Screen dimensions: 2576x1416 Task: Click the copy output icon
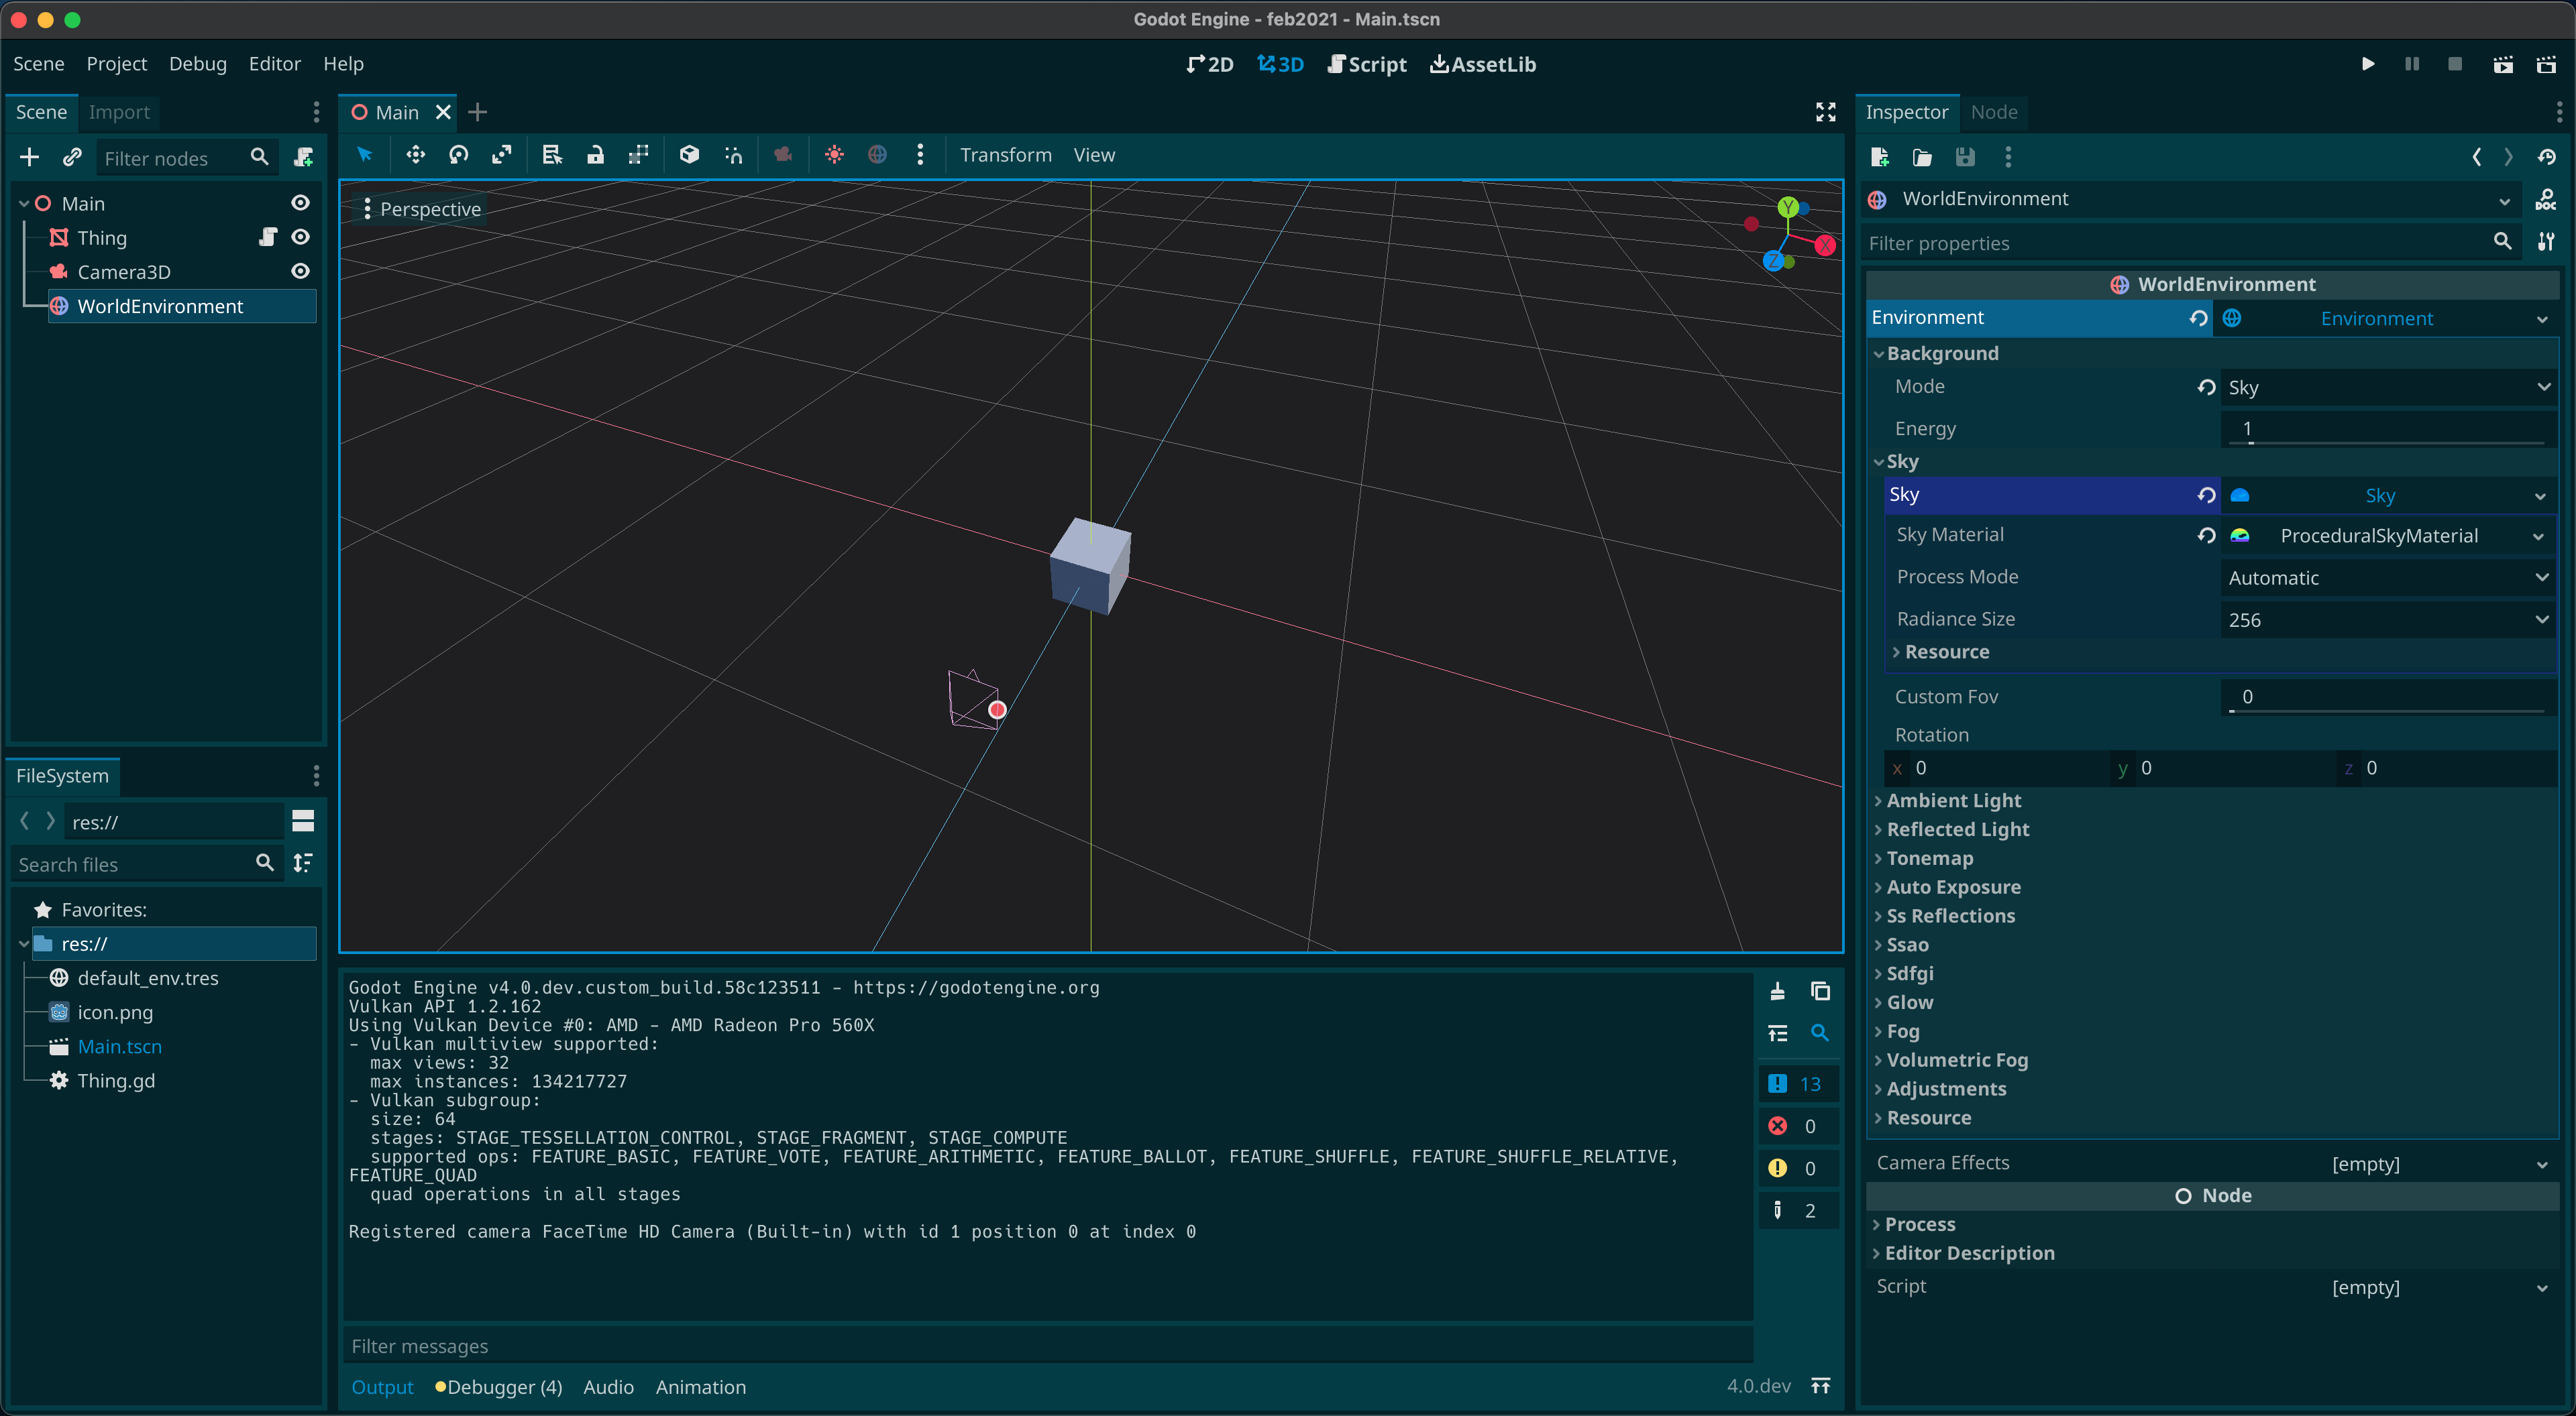point(1820,992)
